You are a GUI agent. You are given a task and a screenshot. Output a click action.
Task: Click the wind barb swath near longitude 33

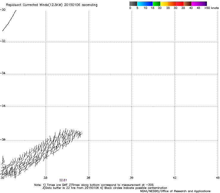pos(42,153)
